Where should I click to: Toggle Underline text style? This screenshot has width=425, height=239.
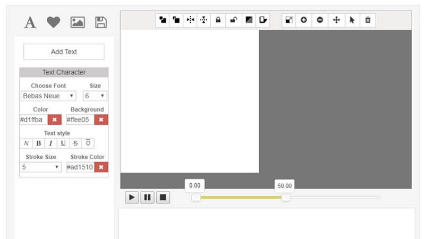point(63,143)
